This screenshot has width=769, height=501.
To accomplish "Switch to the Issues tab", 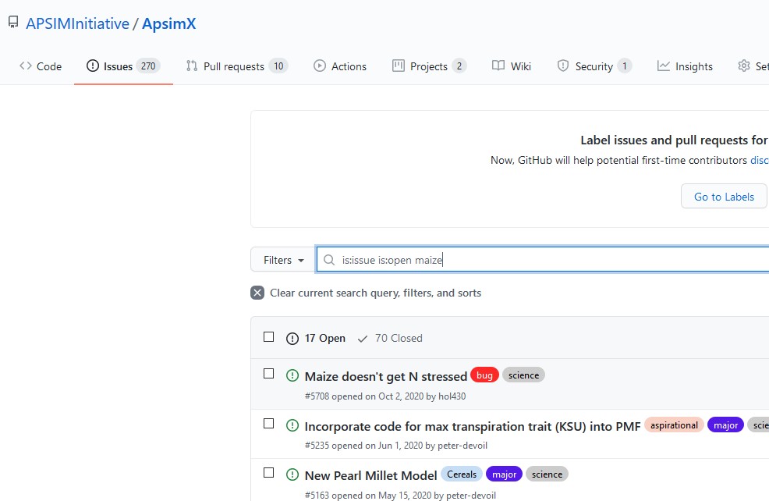I will [x=123, y=66].
